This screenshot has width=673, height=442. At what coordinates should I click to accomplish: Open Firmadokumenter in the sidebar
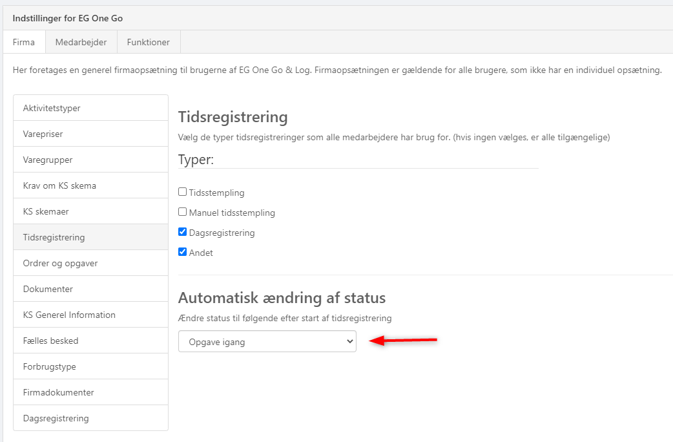pyautogui.click(x=90, y=392)
